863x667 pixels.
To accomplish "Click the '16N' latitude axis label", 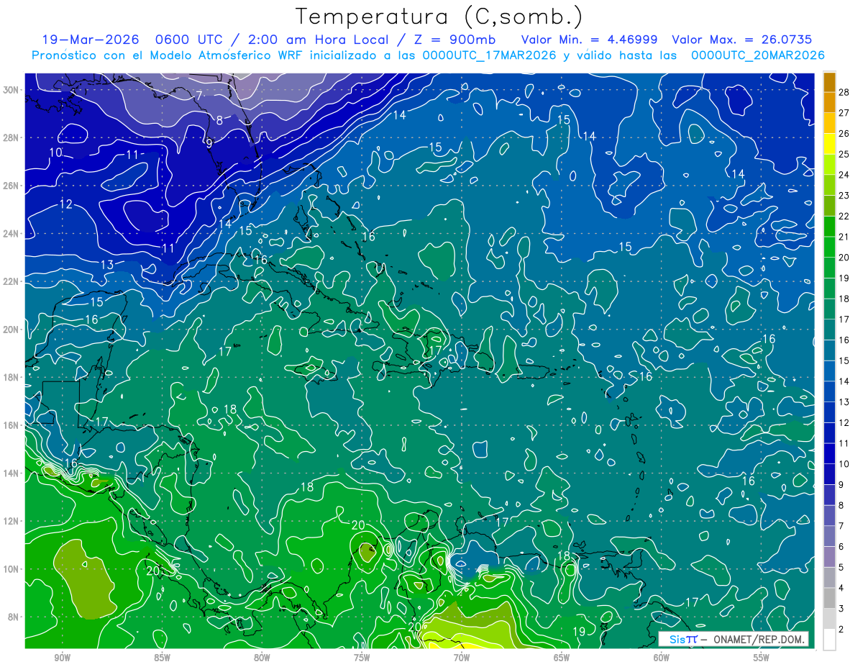I will coord(12,425).
